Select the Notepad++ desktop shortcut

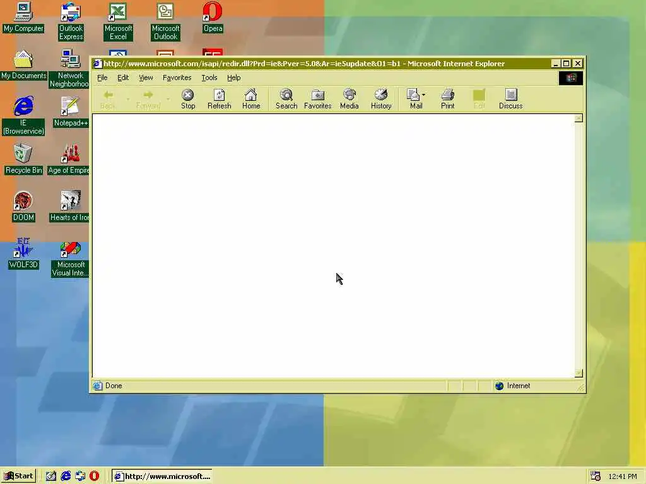tap(71, 112)
